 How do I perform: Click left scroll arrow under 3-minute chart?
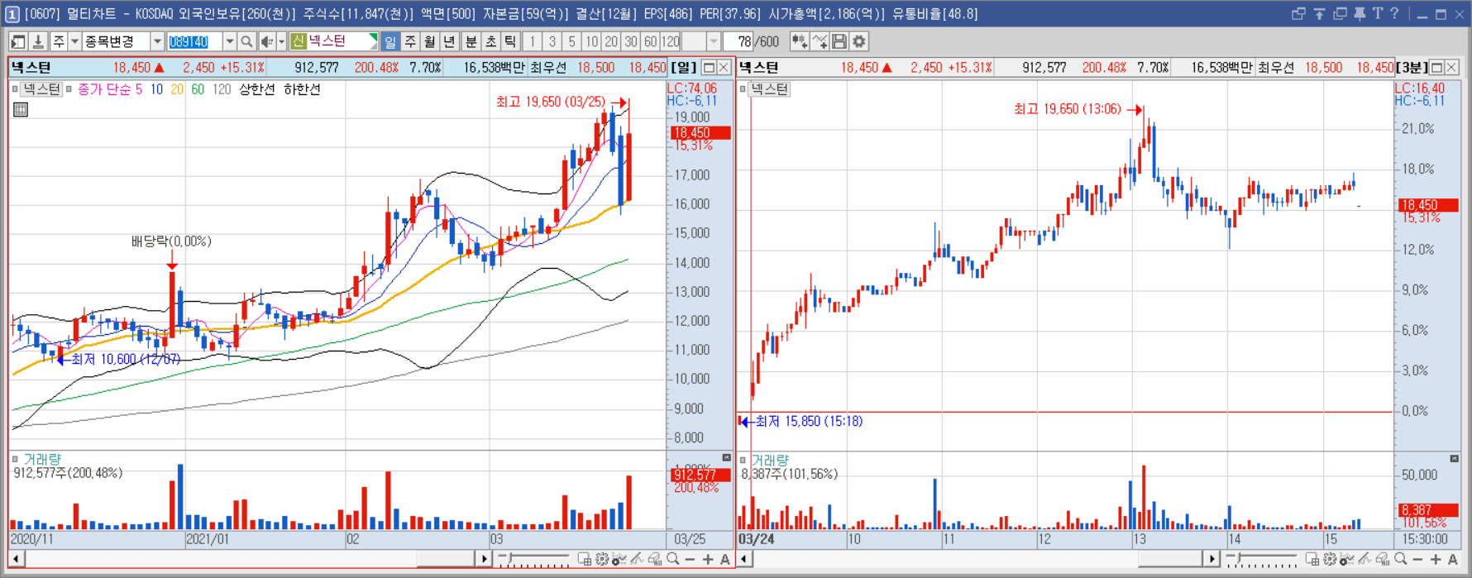pyautogui.click(x=744, y=560)
